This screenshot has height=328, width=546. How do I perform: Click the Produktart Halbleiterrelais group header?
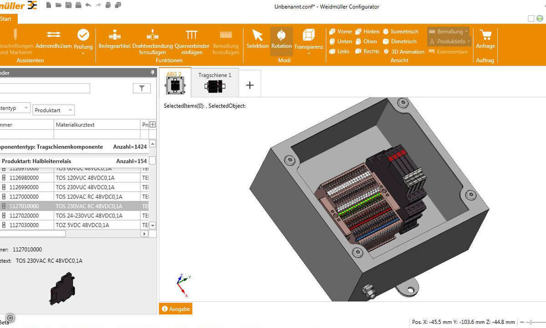[x=74, y=161]
